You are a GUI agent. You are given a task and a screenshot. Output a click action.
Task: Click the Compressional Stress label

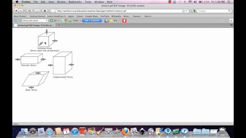pos(63,77)
